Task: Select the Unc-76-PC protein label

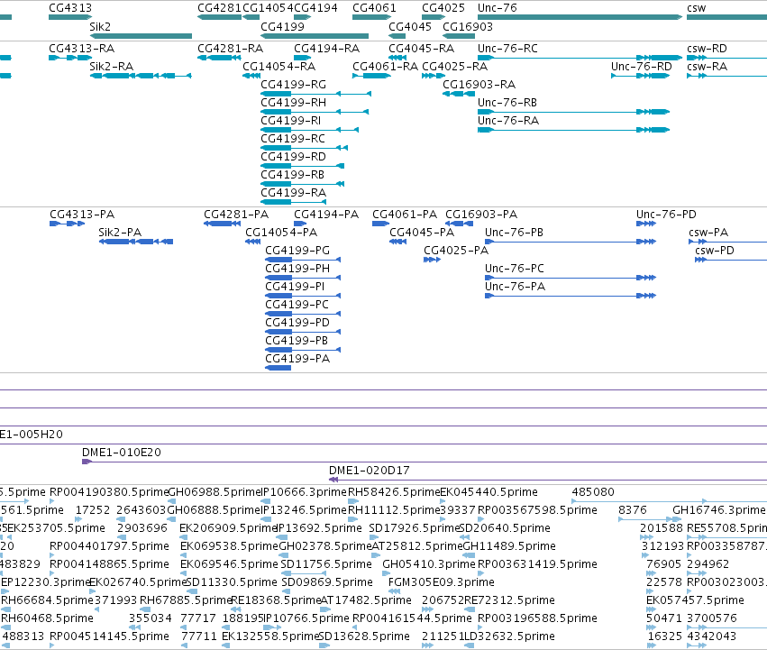Action: coord(515,269)
